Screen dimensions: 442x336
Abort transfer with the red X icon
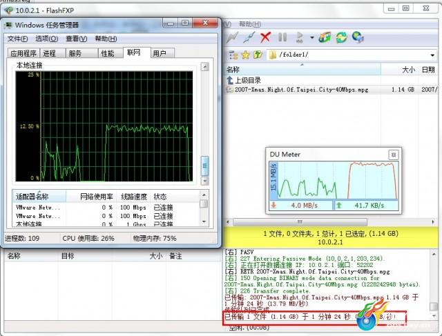[265, 37]
